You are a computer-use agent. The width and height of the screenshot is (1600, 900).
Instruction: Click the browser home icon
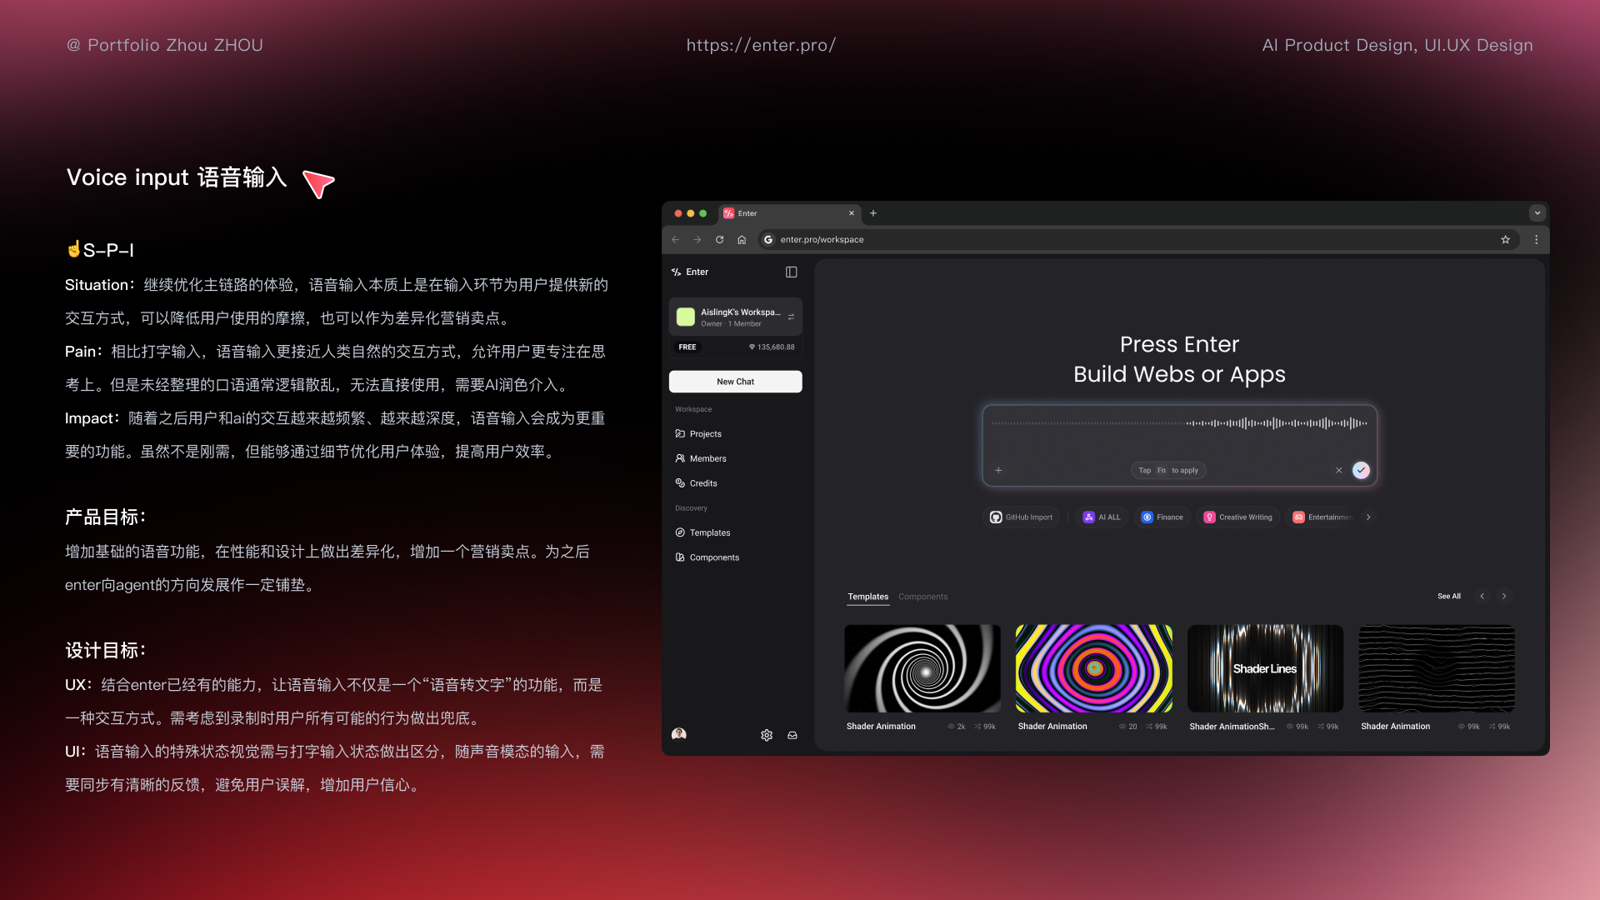pyautogui.click(x=742, y=239)
